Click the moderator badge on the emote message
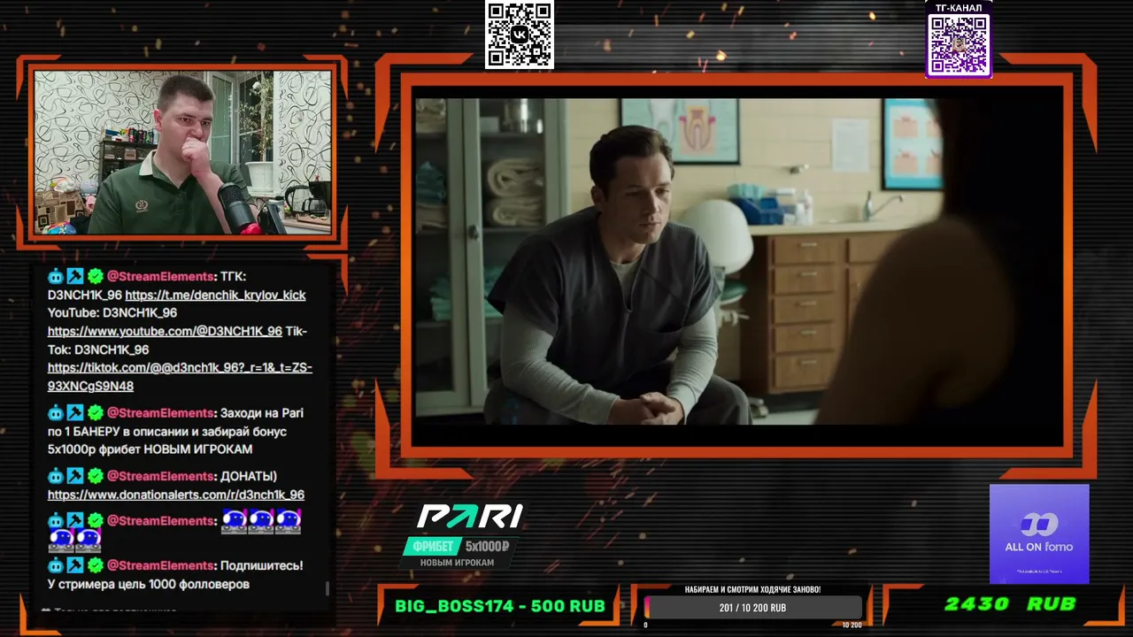This screenshot has height=637, width=1133. [x=75, y=521]
